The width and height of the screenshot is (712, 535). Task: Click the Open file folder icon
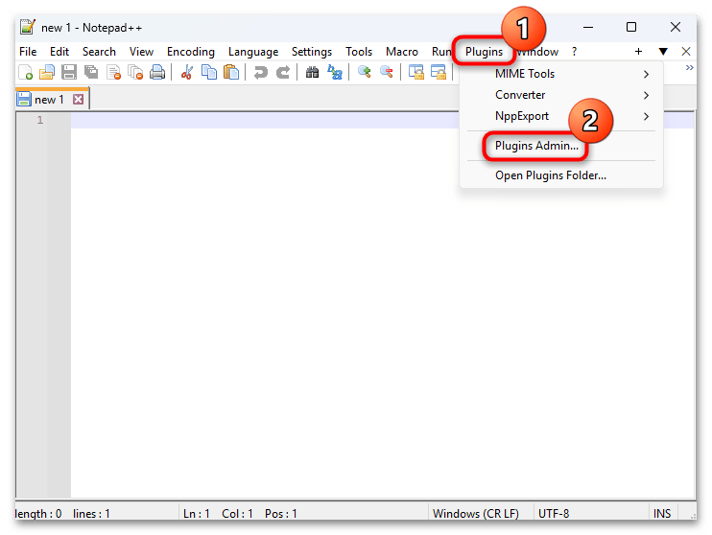pos(47,72)
